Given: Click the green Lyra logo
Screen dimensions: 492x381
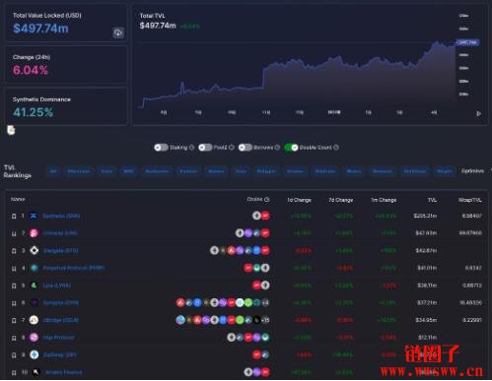Looking at the screenshot, I should 34,286.
